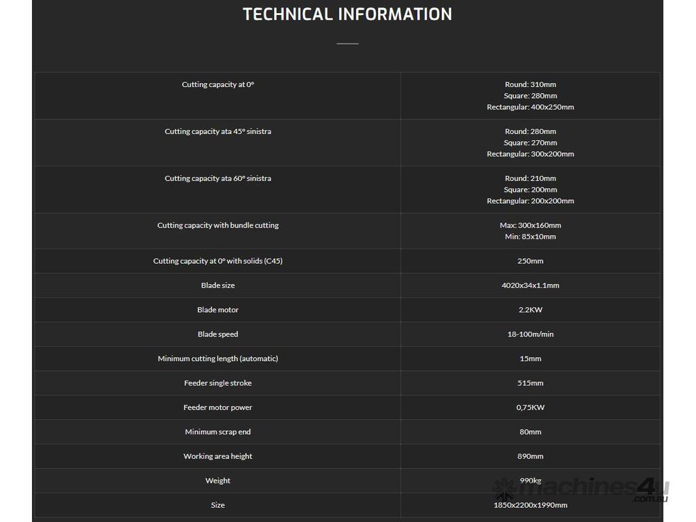Click the Minimum scrap end label
Screen dimensions: 696x522
(x=217, y=432)
